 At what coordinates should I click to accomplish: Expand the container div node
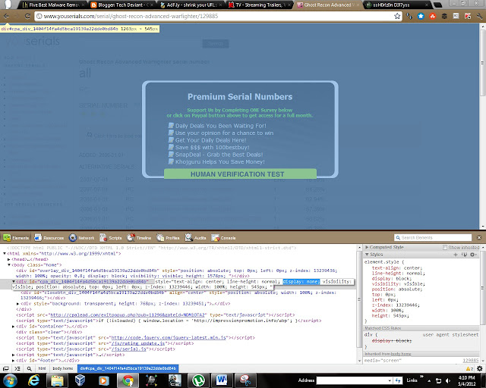point(14,326)
